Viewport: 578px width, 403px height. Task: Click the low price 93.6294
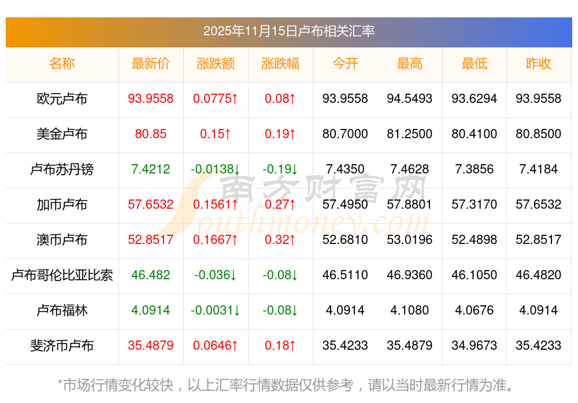(x=474, y=99)
